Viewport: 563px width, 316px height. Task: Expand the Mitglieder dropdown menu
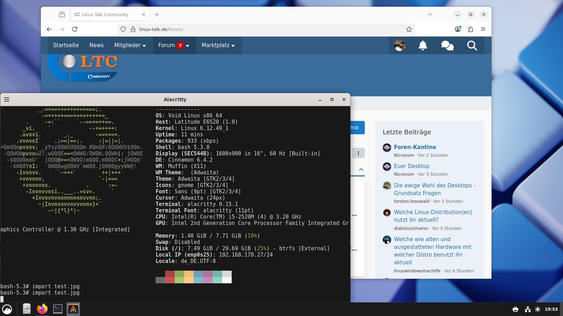click(x=130, y=45)
